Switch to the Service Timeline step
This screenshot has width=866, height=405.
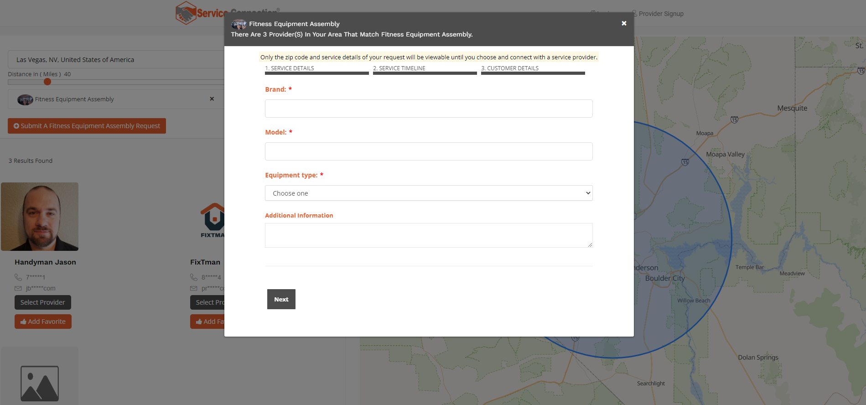[424, 69]
